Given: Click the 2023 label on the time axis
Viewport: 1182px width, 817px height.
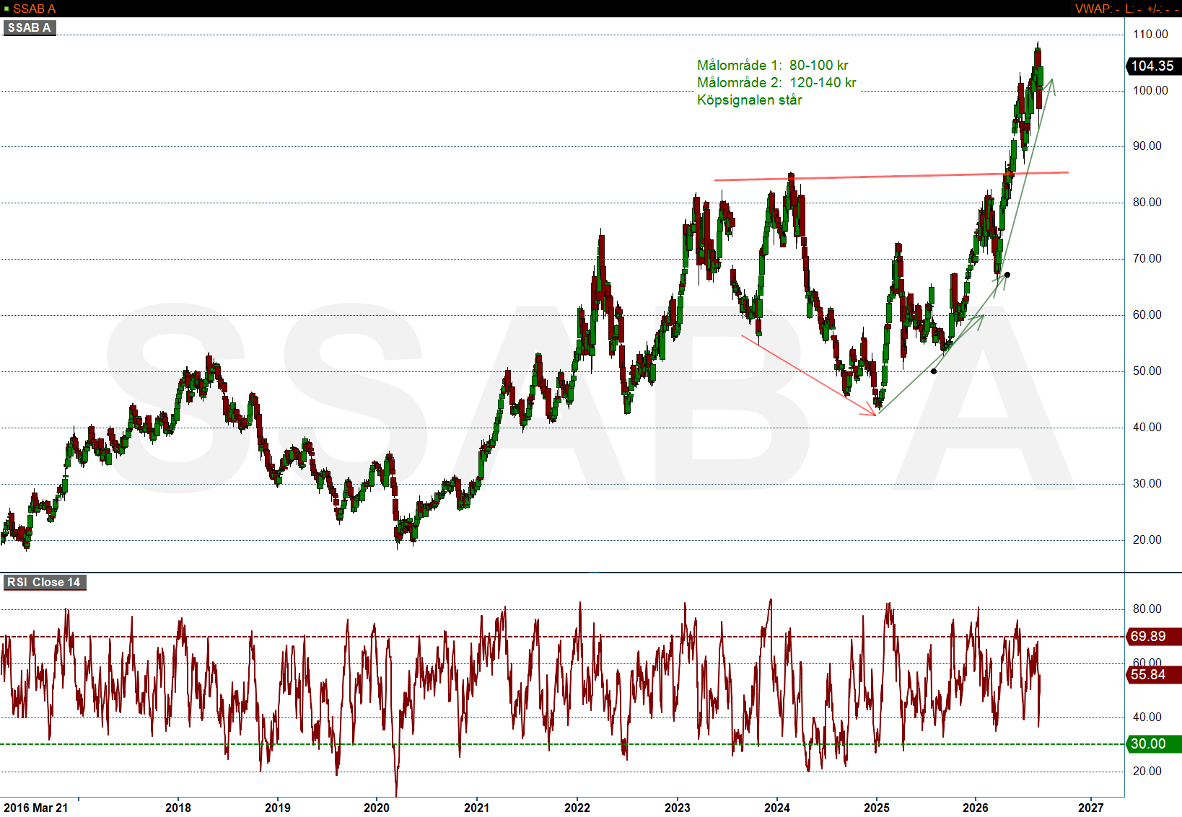Looking at the screenshot, I should 678,808.
